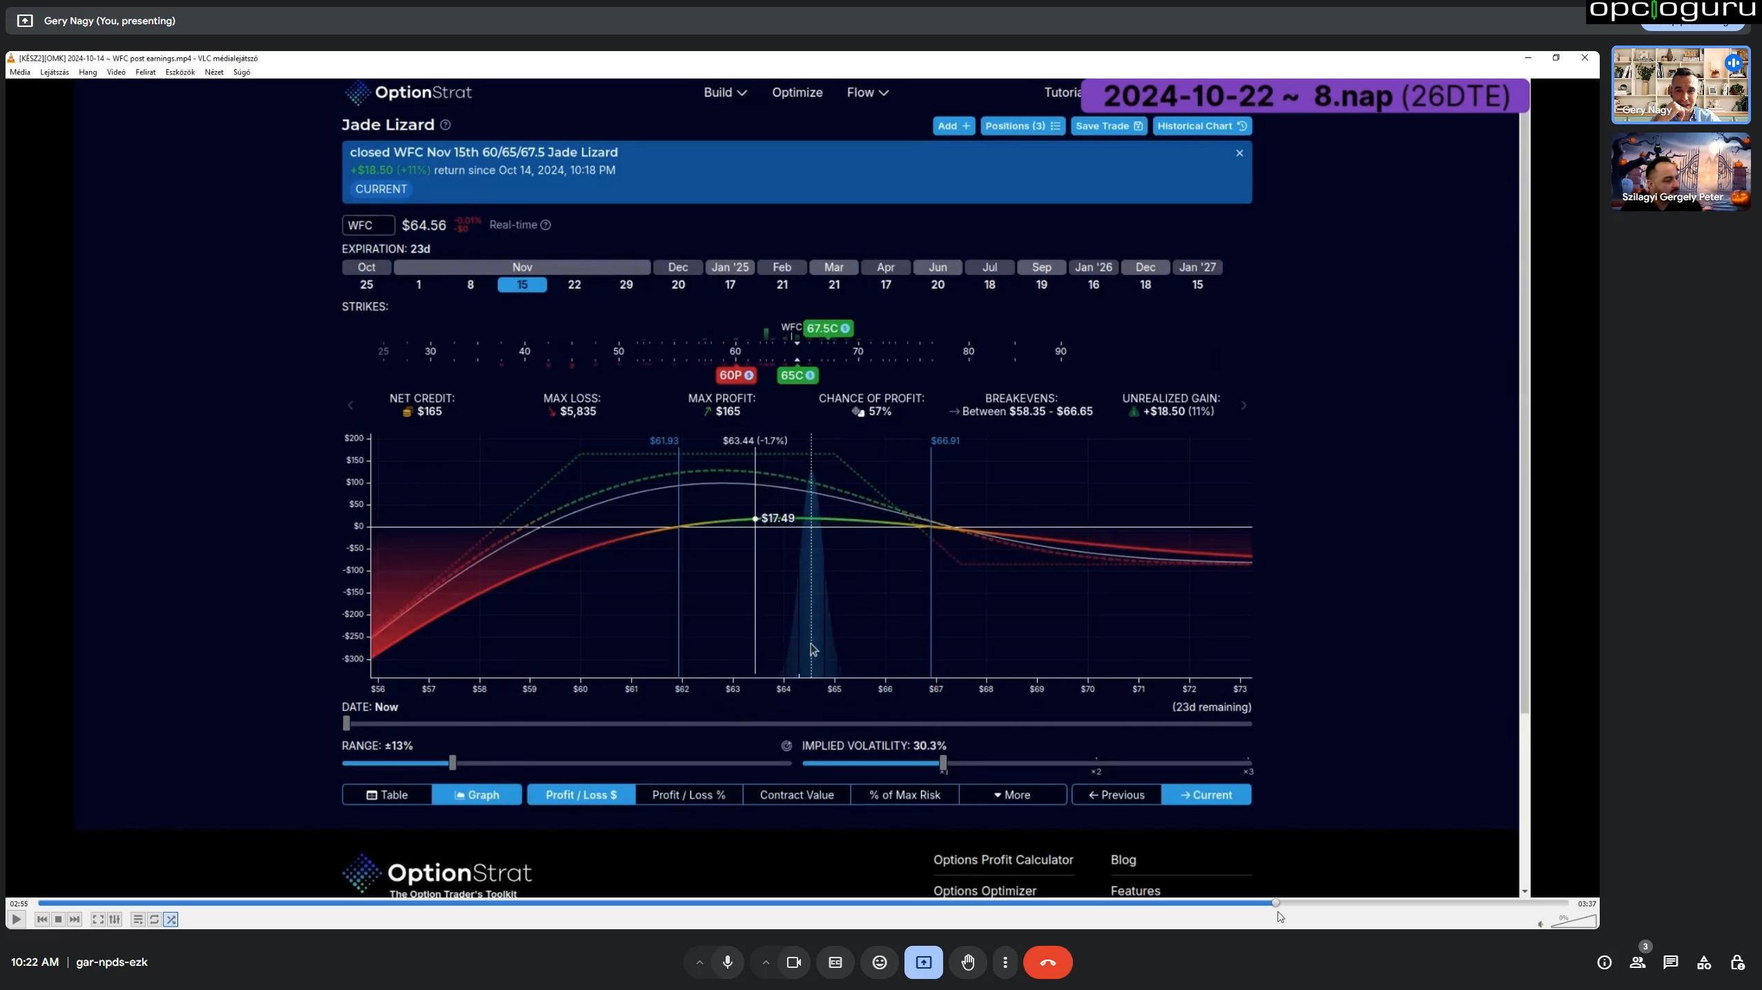Open the Felirat menu
1762x990 pixels.
point(145,72)
